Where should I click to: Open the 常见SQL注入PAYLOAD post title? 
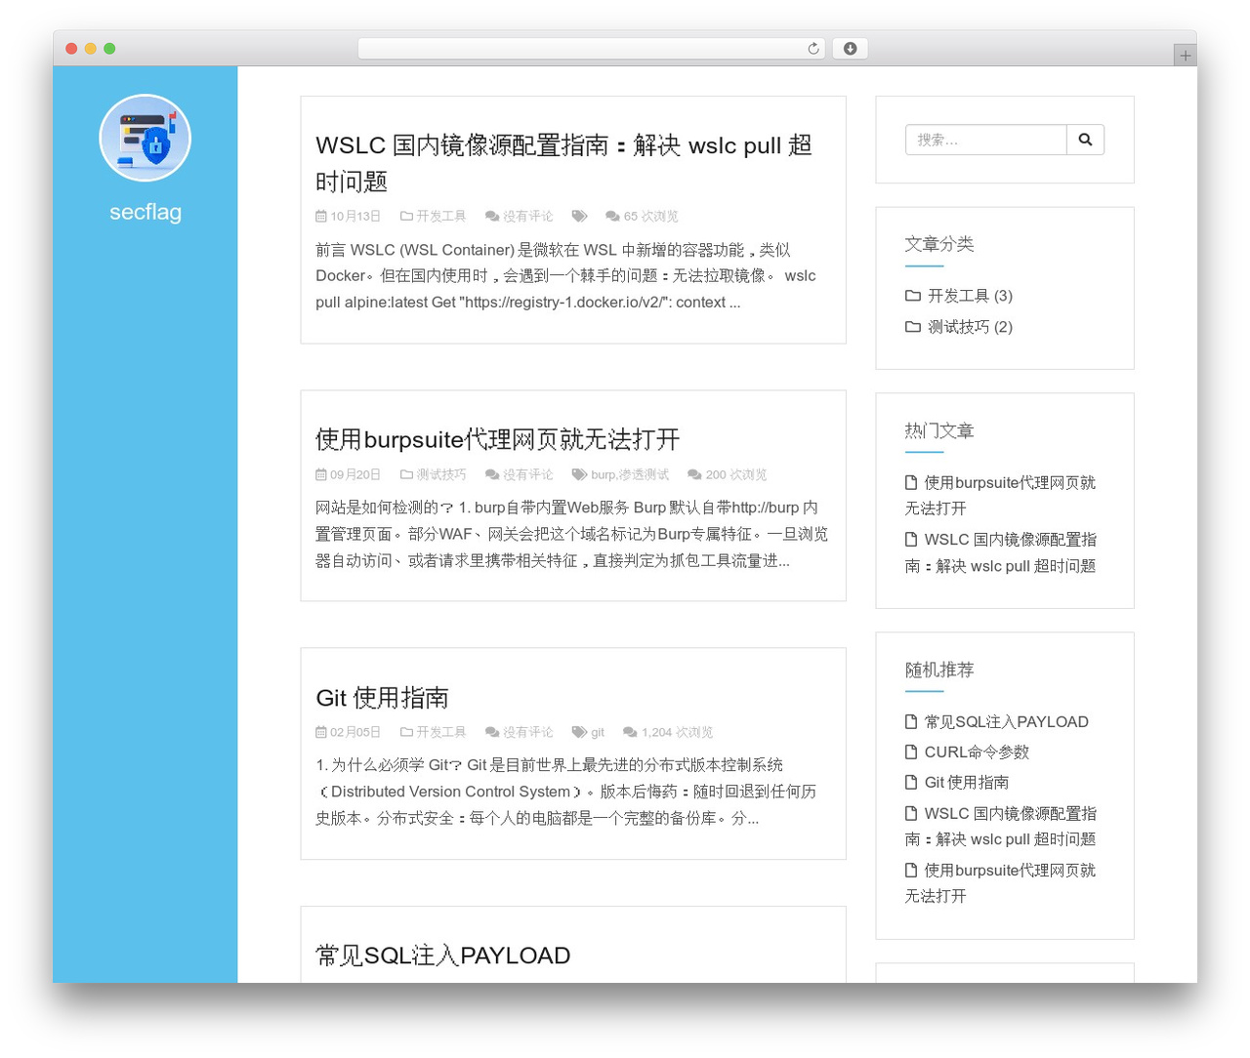[x=442, y=956]
